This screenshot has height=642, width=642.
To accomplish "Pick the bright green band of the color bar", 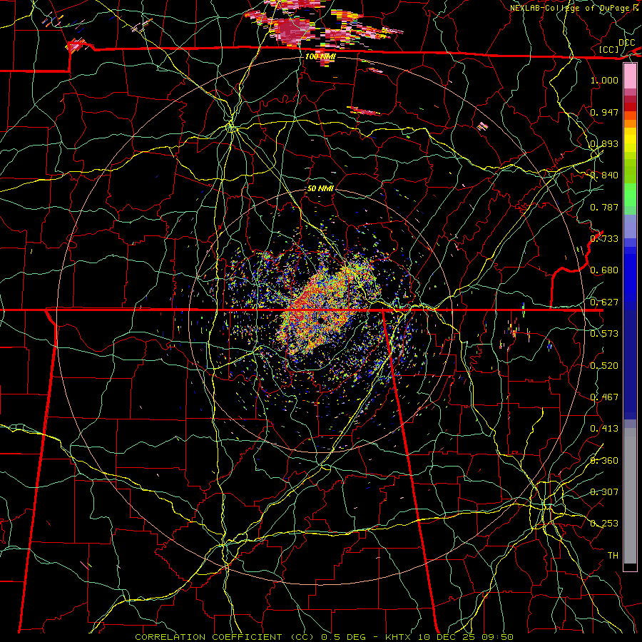I will click(x=630, y=195).
